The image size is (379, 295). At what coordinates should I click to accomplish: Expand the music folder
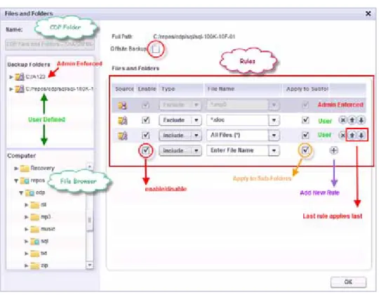(27, 229)
